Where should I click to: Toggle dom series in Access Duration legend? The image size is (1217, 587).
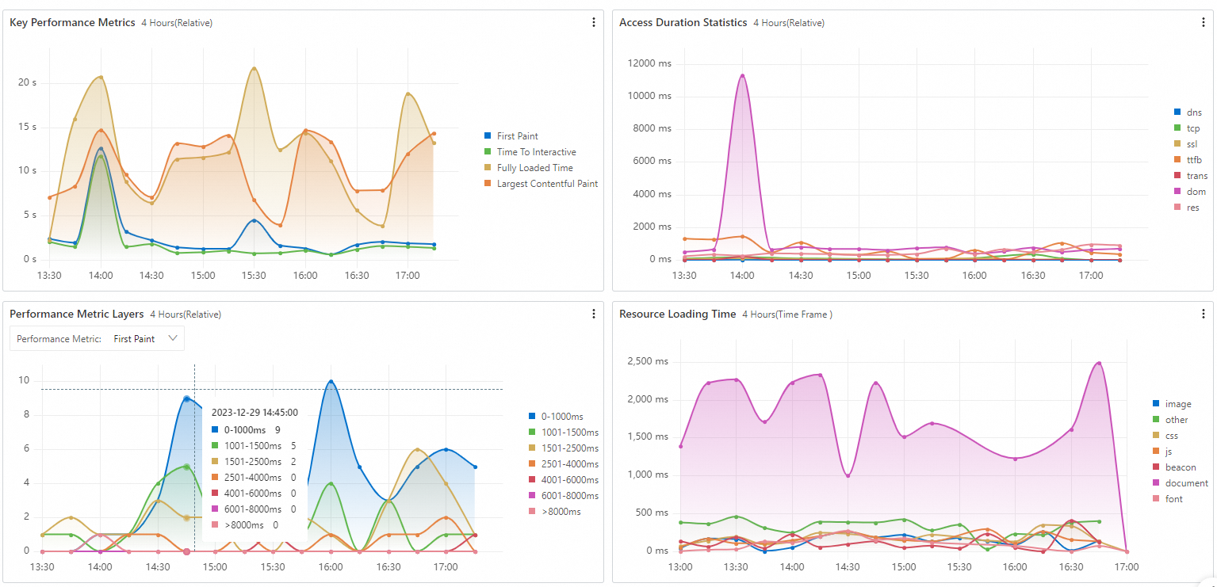[x=1189, y=192]
